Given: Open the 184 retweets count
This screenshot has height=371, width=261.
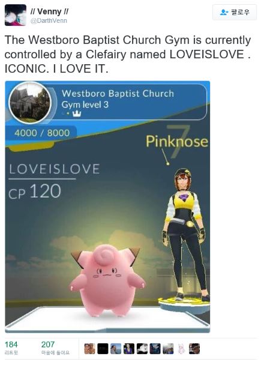Looking at the screenshot, I should coord(11,347).
